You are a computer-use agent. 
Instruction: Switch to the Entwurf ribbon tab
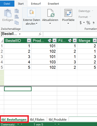tap(36, 4)
